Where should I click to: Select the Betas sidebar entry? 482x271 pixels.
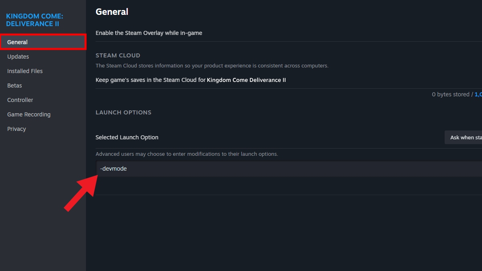(14, 85)
